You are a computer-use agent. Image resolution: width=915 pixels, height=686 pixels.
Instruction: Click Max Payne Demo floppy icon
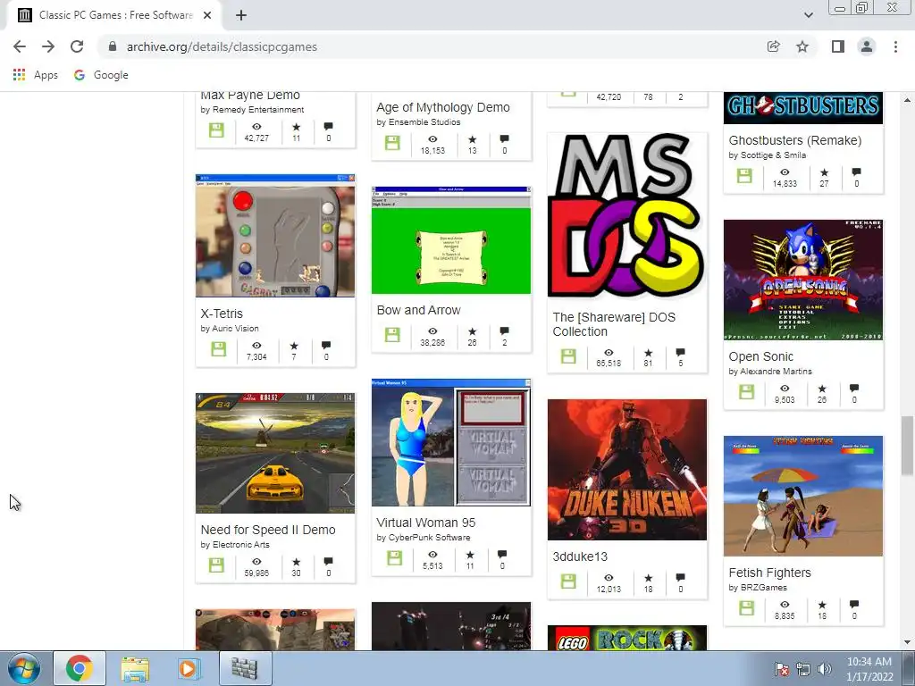[216, 130]
